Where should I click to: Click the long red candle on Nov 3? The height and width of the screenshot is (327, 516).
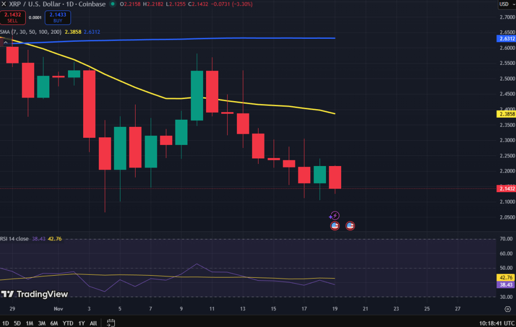coord(89,104)
